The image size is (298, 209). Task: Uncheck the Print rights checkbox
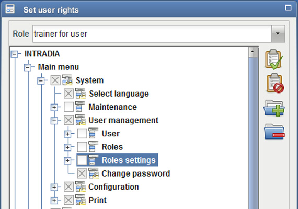(x=68, y=200)
